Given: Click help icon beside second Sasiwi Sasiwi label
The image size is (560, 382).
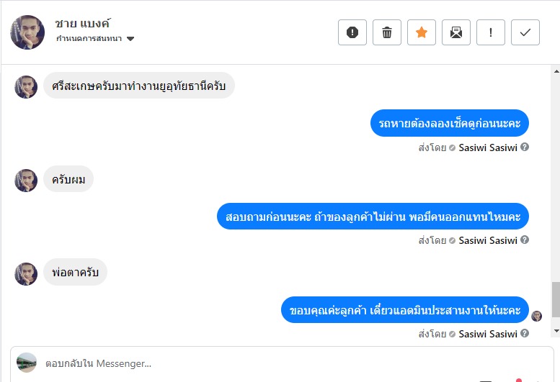Looking at the screenshot, I should pos(524,240).
